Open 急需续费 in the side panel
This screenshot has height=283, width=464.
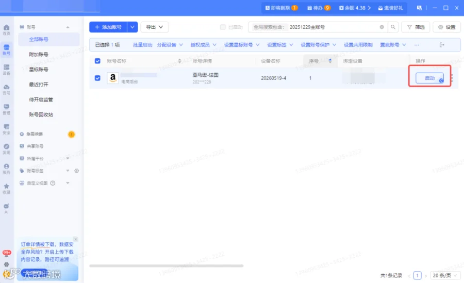(x=35, y=134)
